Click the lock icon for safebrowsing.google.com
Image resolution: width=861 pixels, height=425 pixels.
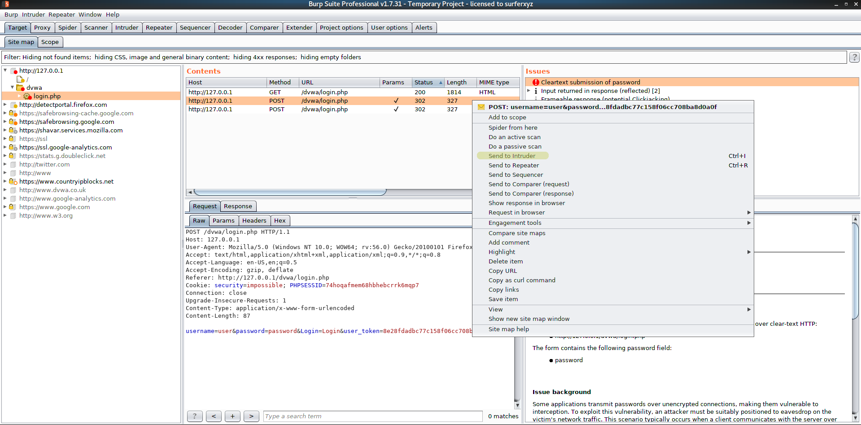pos(13,122)
